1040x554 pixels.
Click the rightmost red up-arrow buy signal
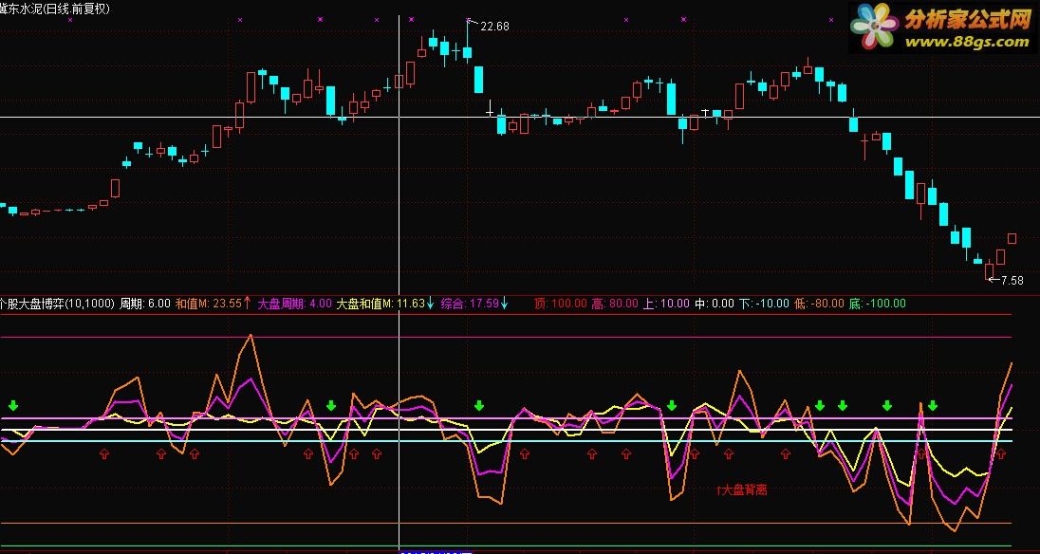(1001, 454)
